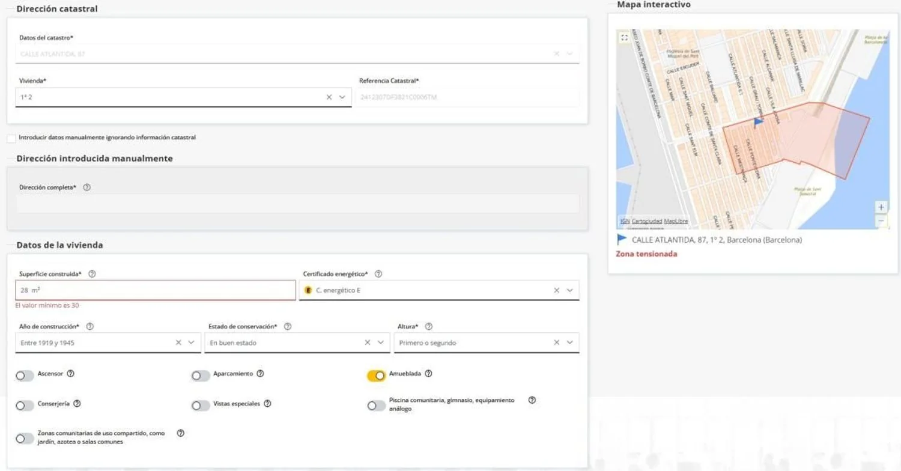Screen dimensions: 901x471
Task: Zoom in the map with plus button
Action: [881, 207]
